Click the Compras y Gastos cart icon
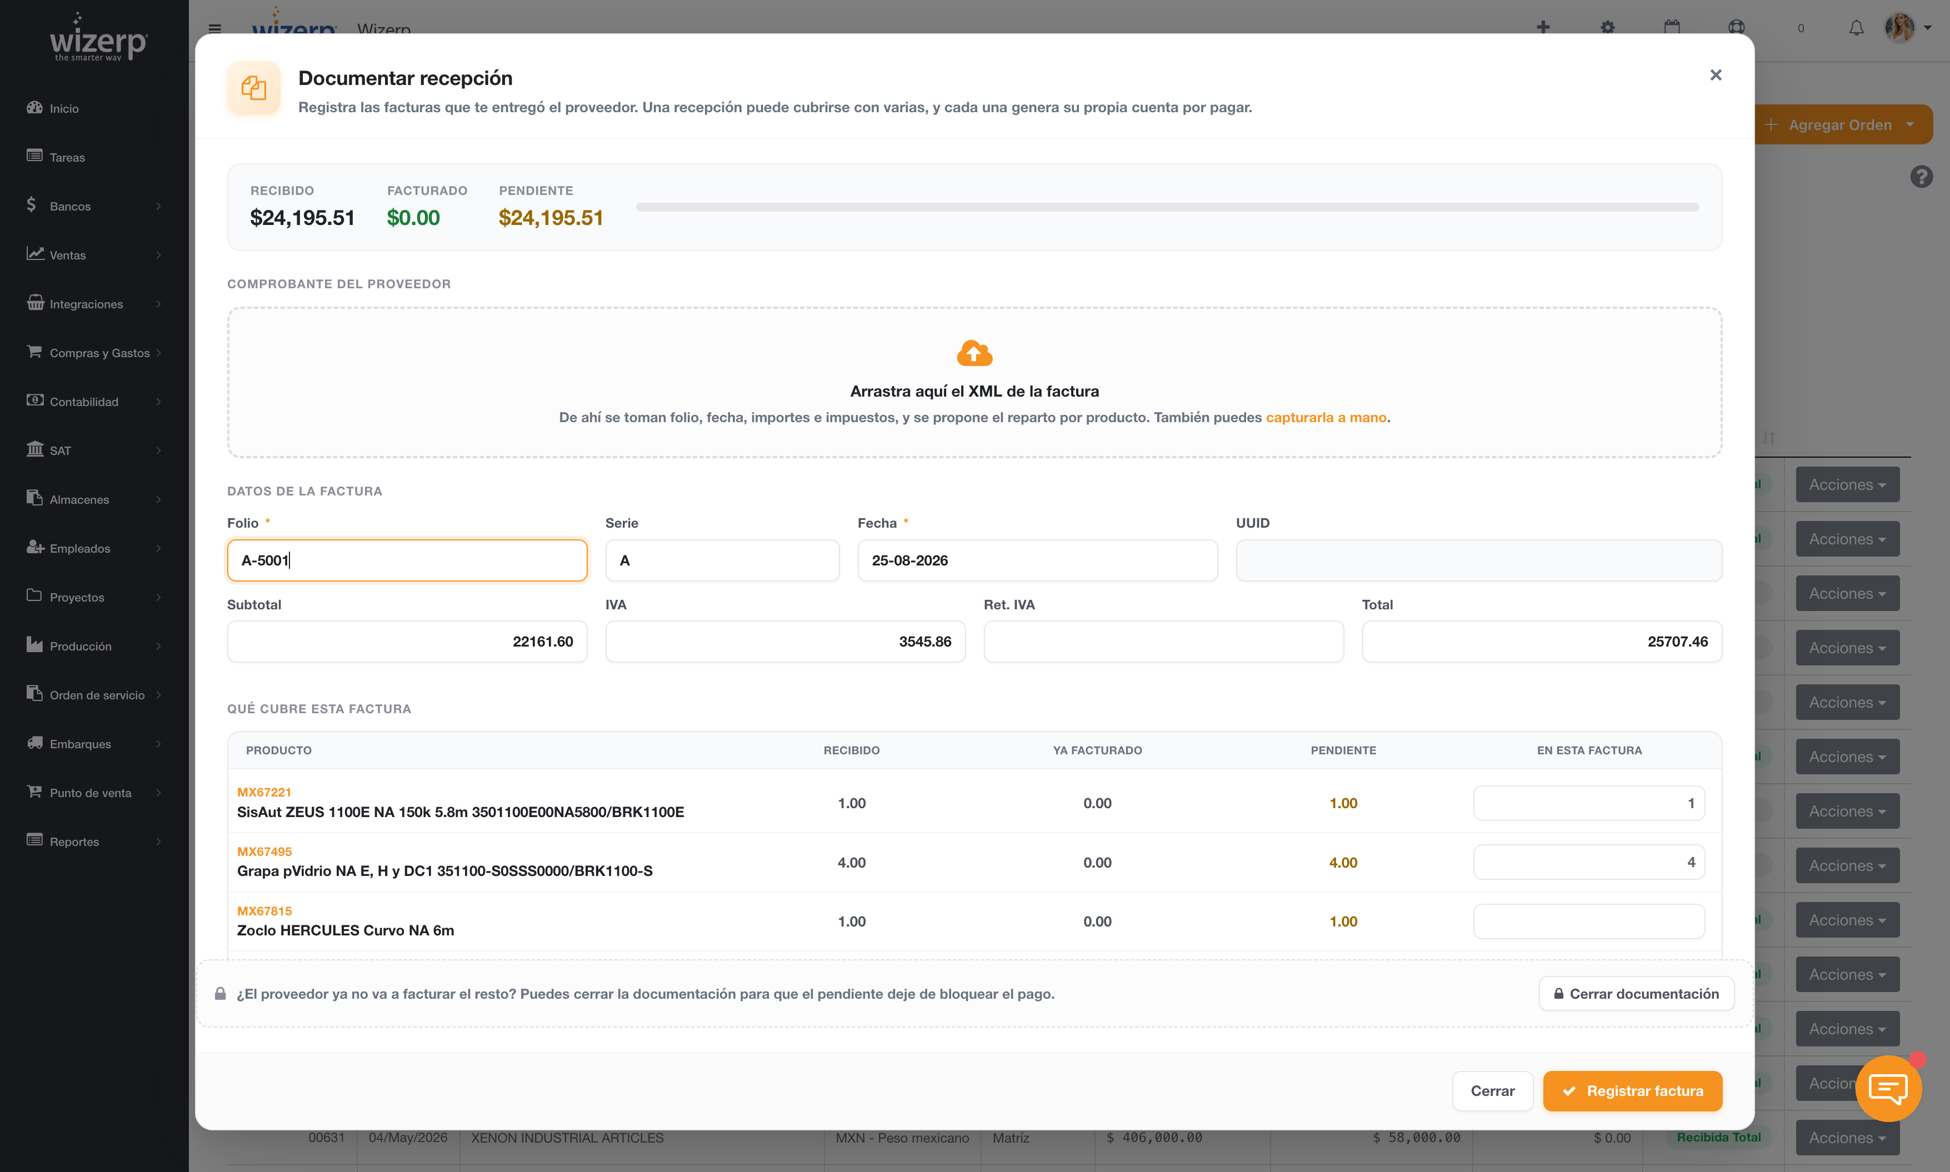The image size is (1950, 1172). pyautogui.click(x=34, y=352)
